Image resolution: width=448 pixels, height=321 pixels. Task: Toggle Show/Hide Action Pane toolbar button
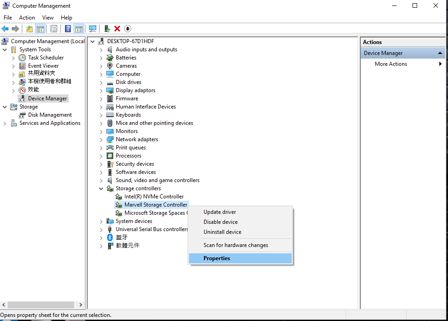coord(79,29)
